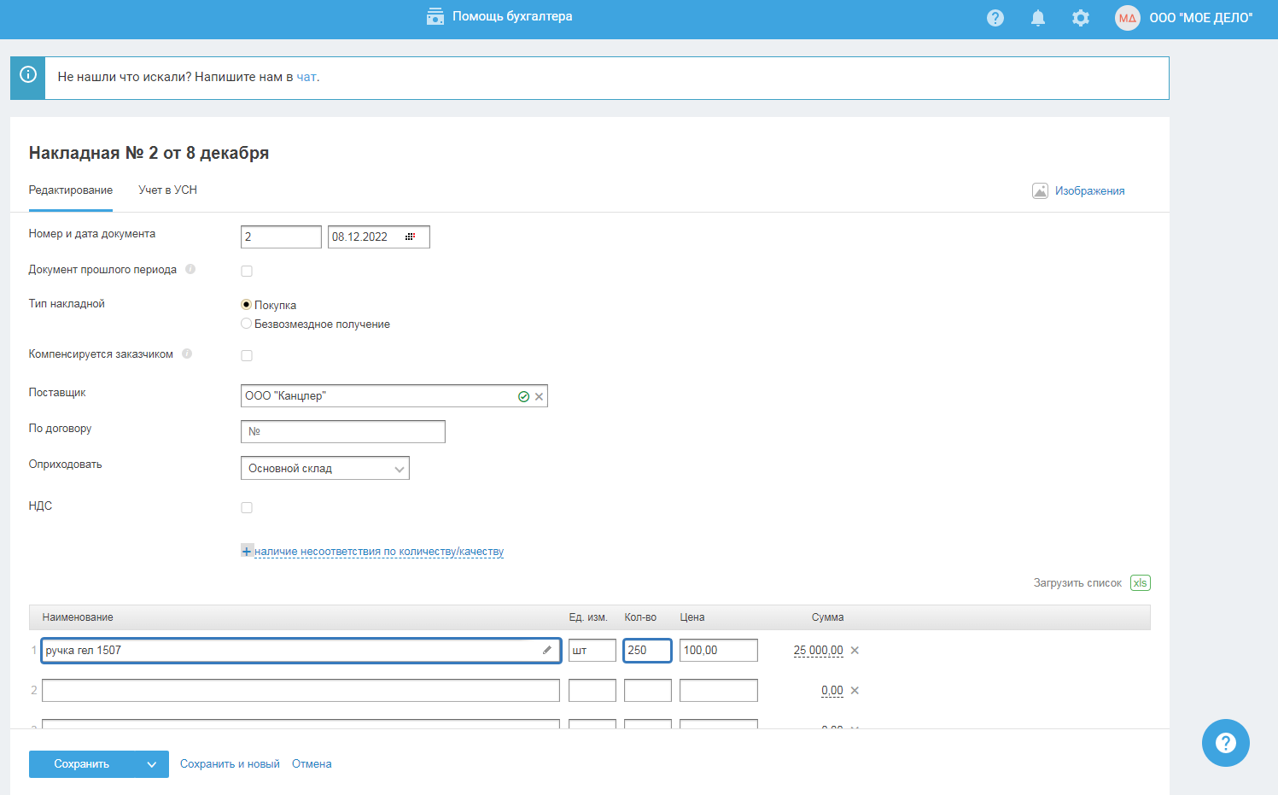Clear supplier with the X icon
The width and height of the screenshot is (1278, 795).
click(539, 397)
